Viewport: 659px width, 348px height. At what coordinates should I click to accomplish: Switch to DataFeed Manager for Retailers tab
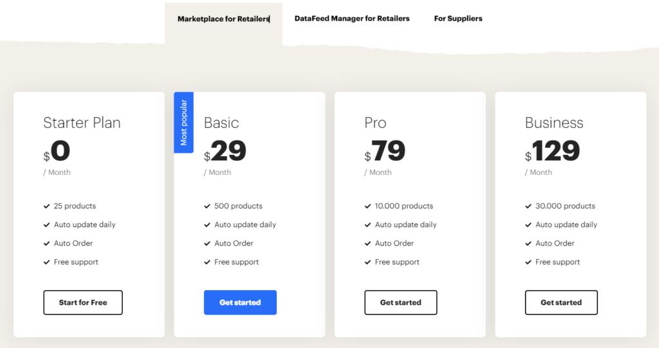point(352,19)
